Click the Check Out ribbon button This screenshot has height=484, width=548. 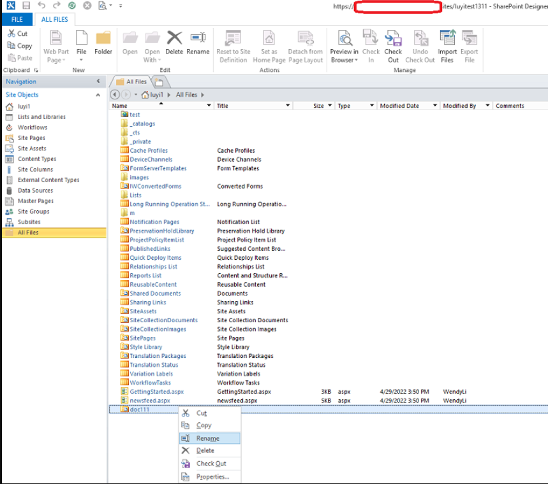393,46
